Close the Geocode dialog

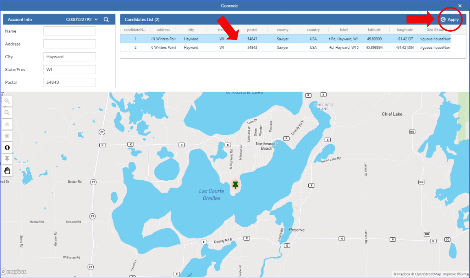[x=460, y=6]
